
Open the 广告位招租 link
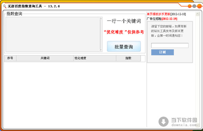pos(154,19)
